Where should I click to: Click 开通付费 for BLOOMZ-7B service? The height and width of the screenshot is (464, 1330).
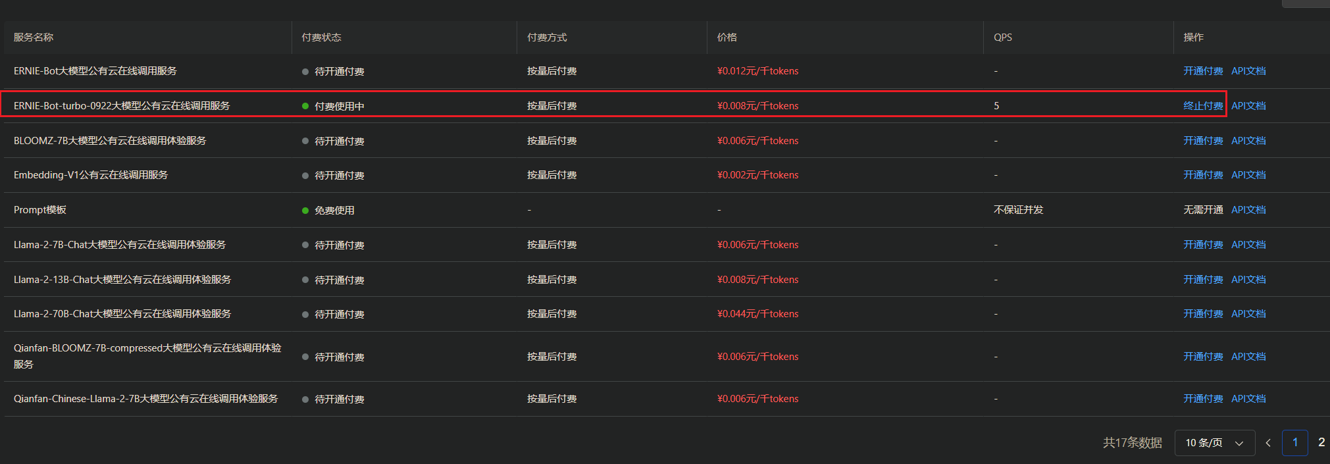(1202, 141)
